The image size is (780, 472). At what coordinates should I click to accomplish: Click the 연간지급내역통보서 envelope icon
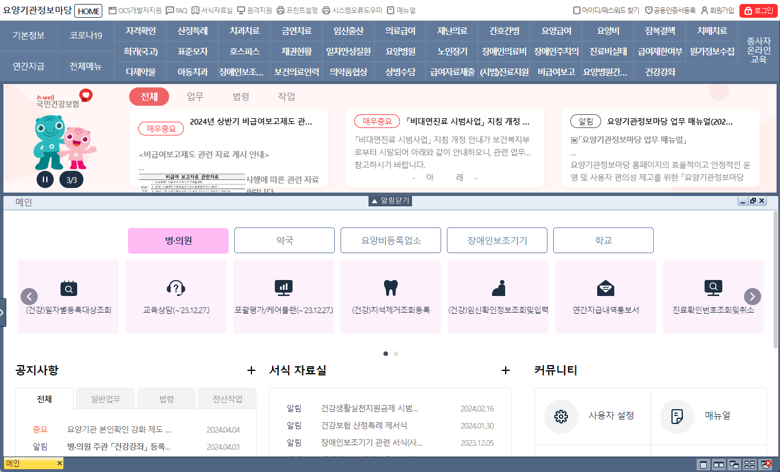[605, 287]
